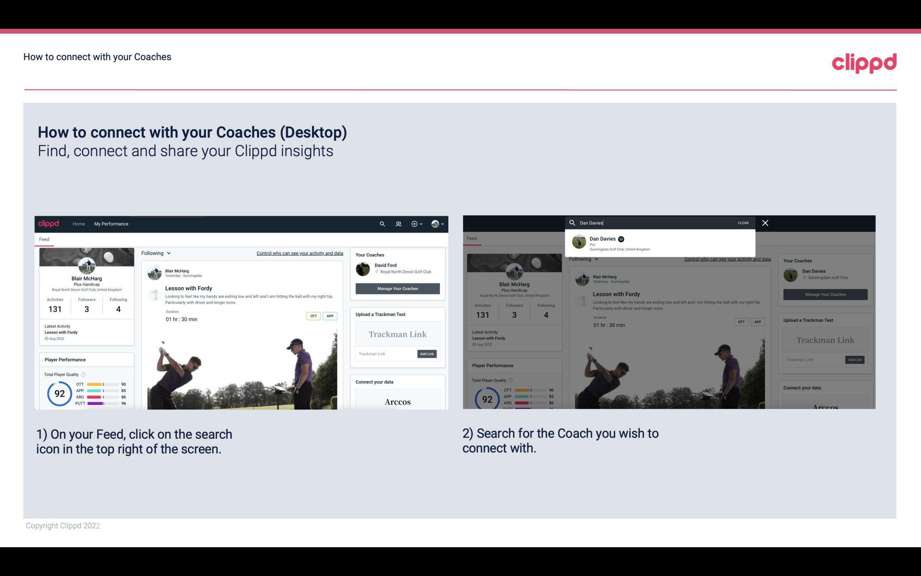
Task: Click the Trackman Link input field
Action: tap(385, 354)
